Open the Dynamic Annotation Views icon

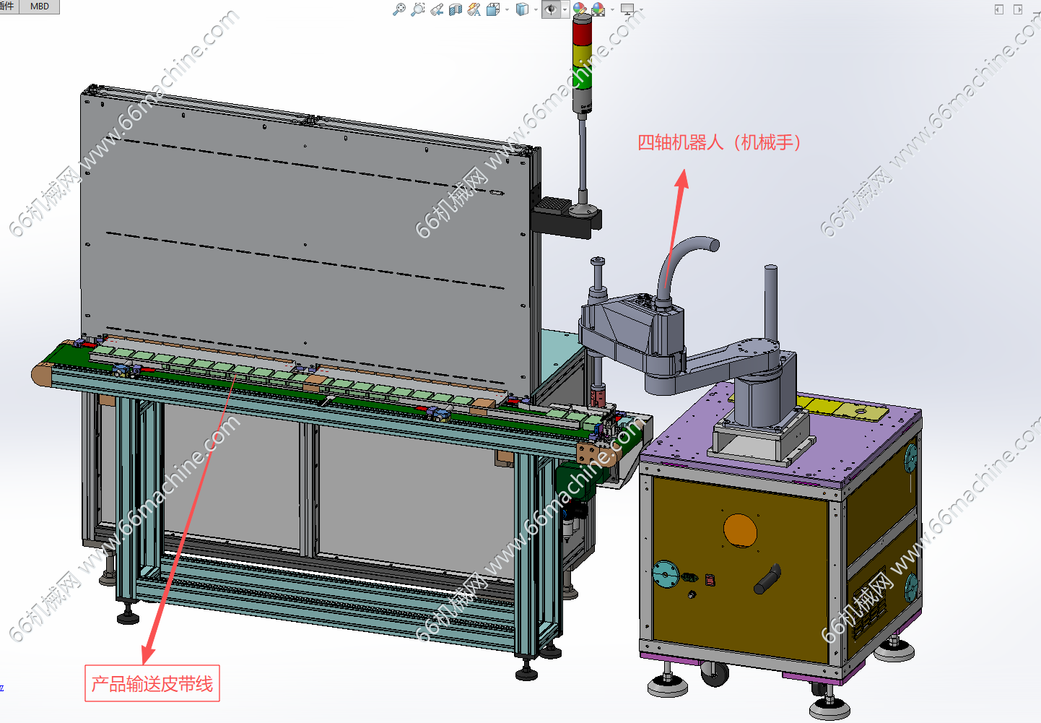[x=474, y=9]
